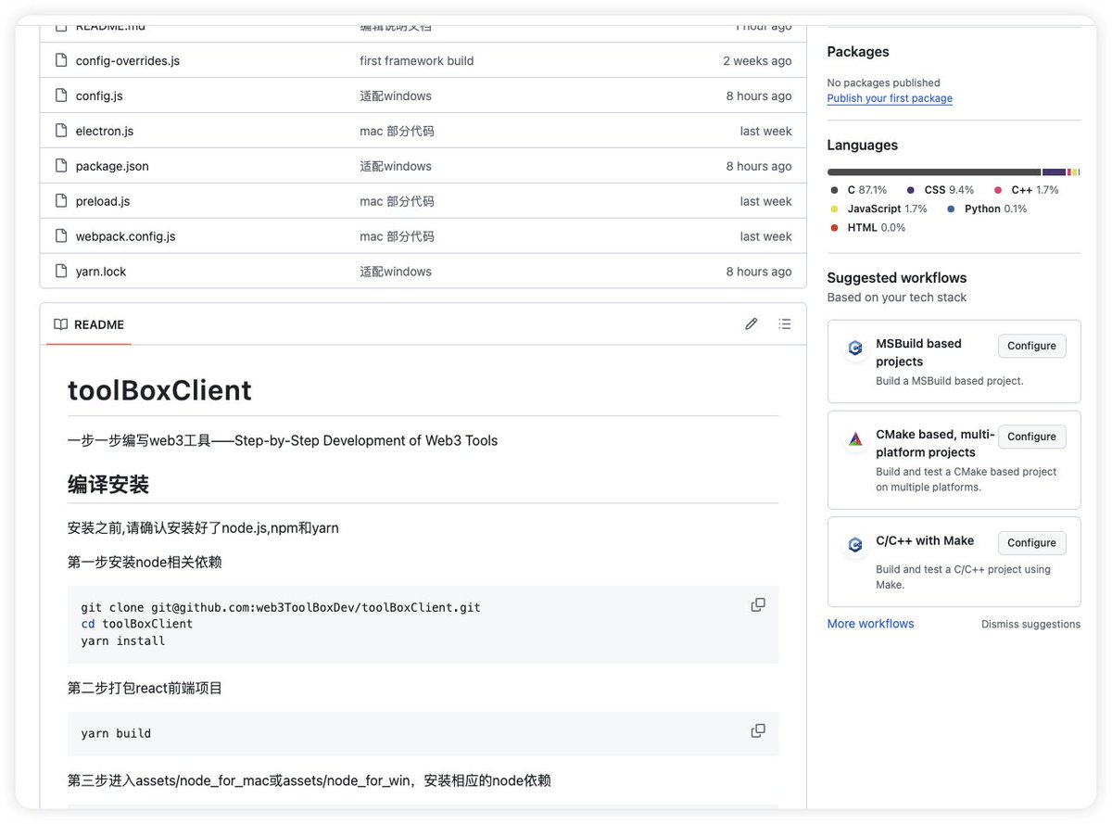Open the package.json file

click(112, 165)
